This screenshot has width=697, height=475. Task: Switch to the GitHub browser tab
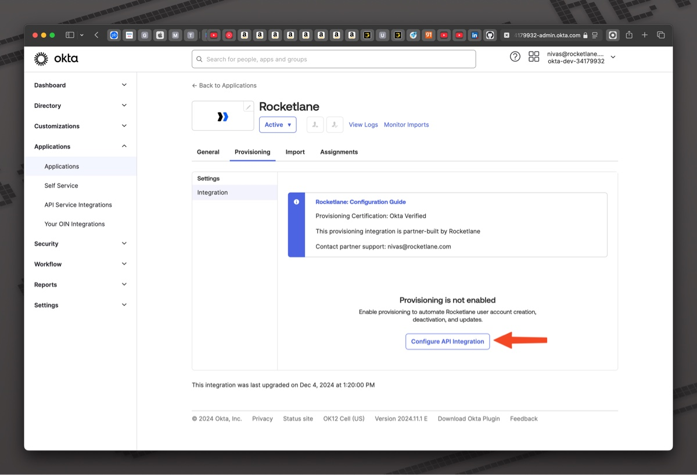[x=490, y=35]
